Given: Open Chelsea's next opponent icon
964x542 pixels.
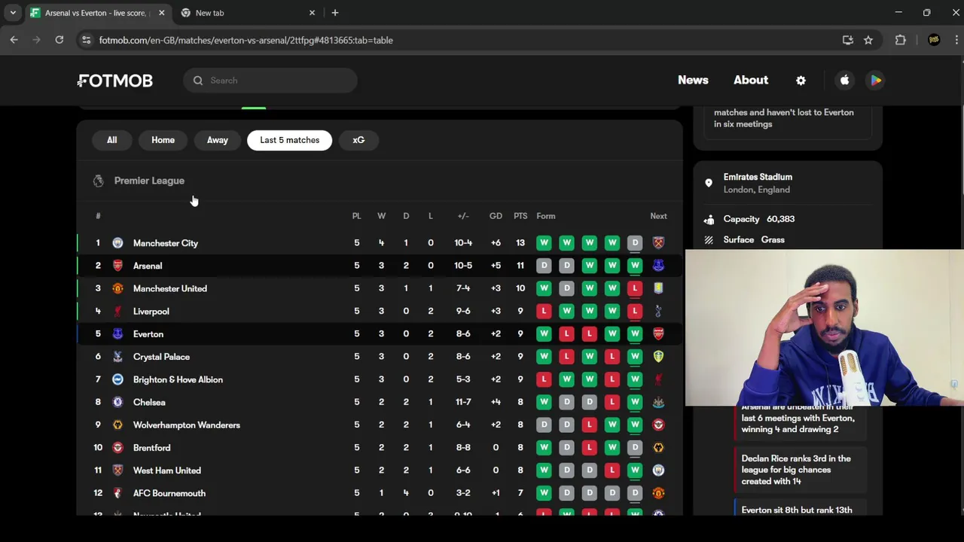Looking at the screenshot, I should [658, 402].
